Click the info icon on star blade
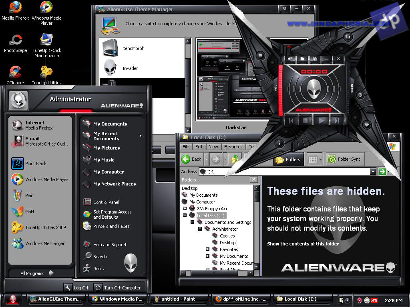Image resolution: width=410 pixels, height=307 pixels. tap(279, 143)
